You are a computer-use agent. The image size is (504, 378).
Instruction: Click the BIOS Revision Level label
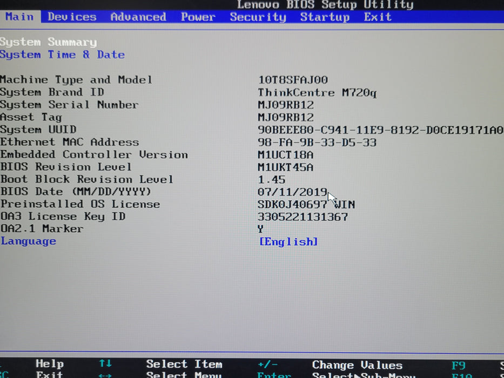(66, 167)
